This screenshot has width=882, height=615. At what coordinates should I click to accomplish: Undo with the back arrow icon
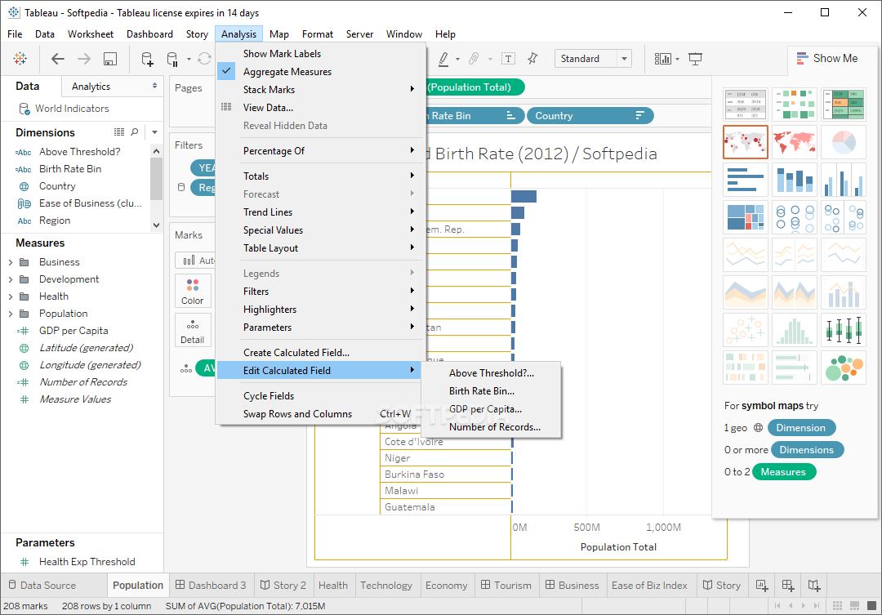click(x=57, y=59)
